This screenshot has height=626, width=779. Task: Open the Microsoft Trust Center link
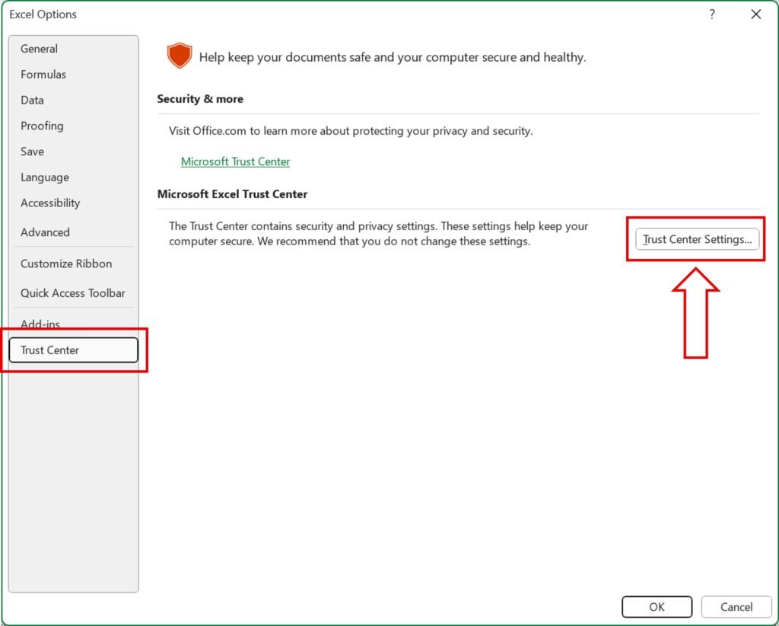coord(235,161)
